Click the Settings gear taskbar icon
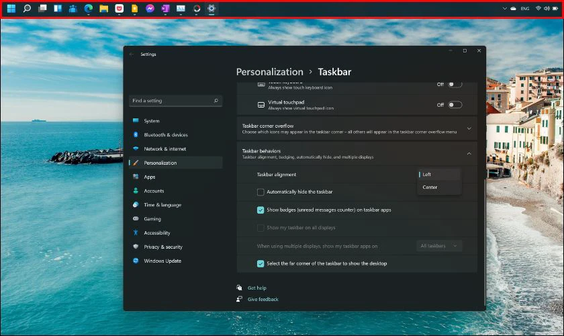The image size is (564, 336). (211, 8)
